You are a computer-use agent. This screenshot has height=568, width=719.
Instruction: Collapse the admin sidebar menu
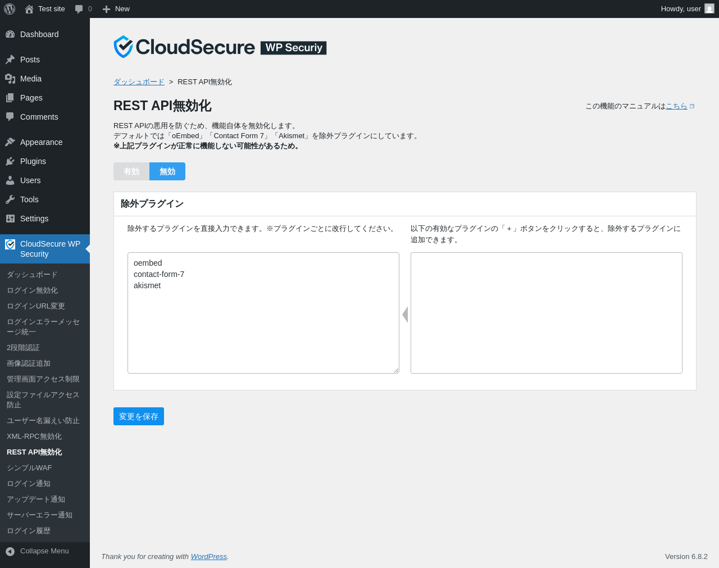pyautogui.click(x=38, y=551)
